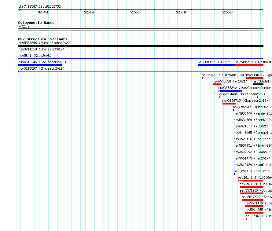
Task: Click the black nsv5556846 variant bar
Action: tap(141, 46)
